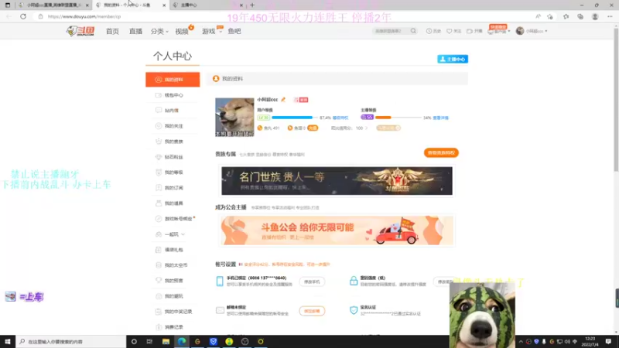Click the envelope email icon
The height and width of the screenshot is (348, 619).
pos(220,311)
